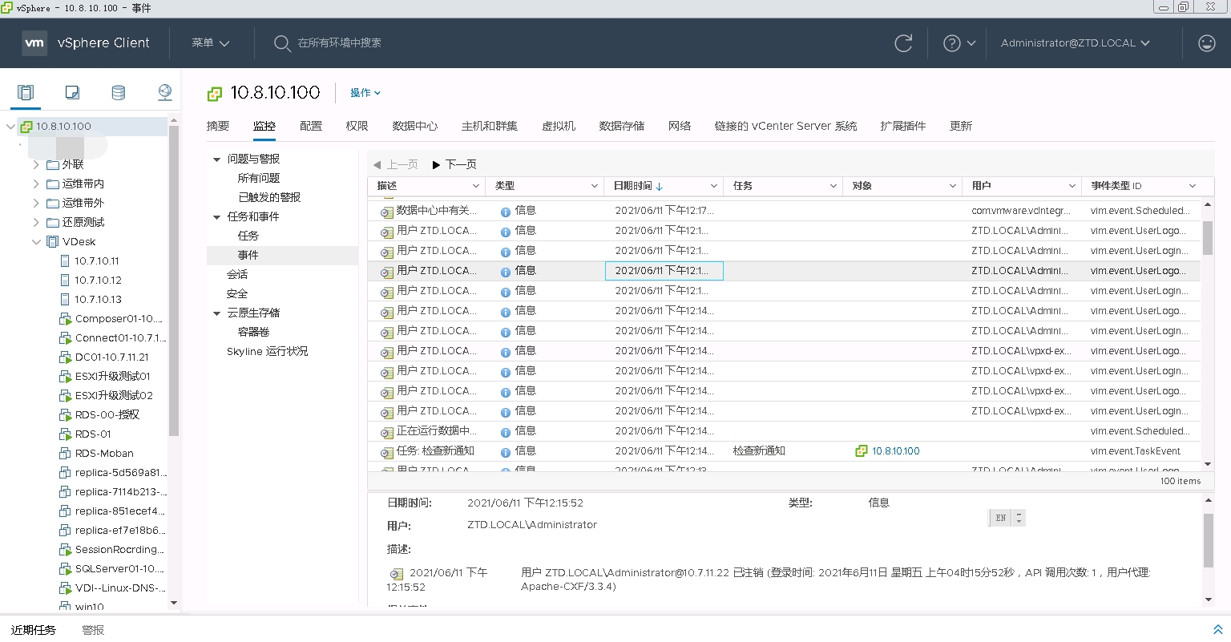Screen dimensions: 1231x642
Task: Click the events table vertical scrollbar
Action: [x=1208, y=238]
